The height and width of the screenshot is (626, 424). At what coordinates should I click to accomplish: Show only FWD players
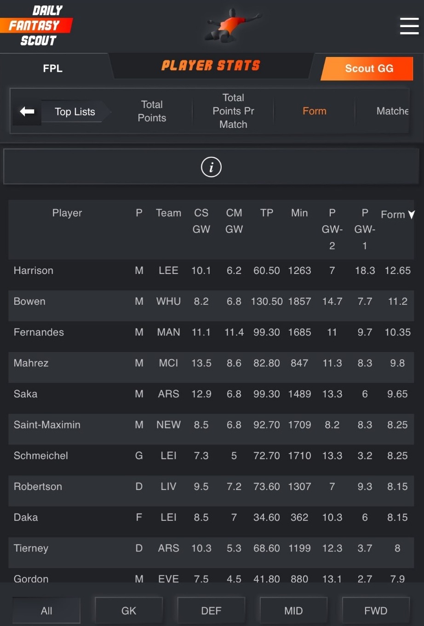click(x=376, y=610)
